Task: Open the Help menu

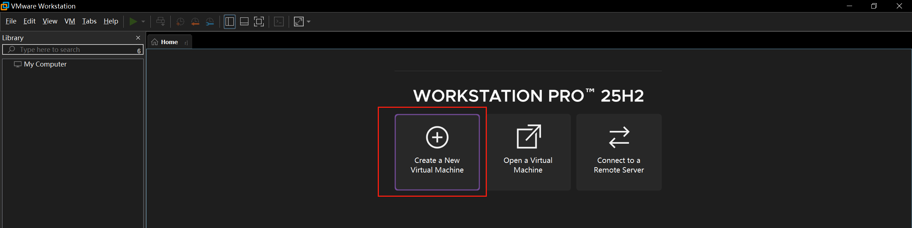Action: coord(111,21)
